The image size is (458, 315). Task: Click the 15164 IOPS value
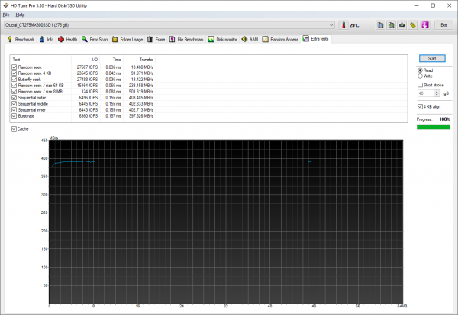coord(87,86)
